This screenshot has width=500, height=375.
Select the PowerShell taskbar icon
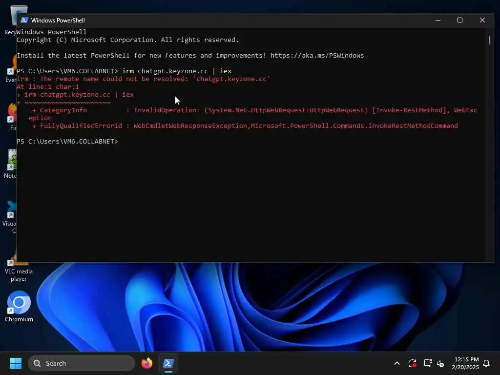[x=168, y=363]
